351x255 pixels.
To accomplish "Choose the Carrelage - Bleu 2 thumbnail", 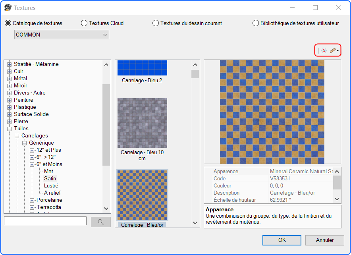I will coord(142,68).
